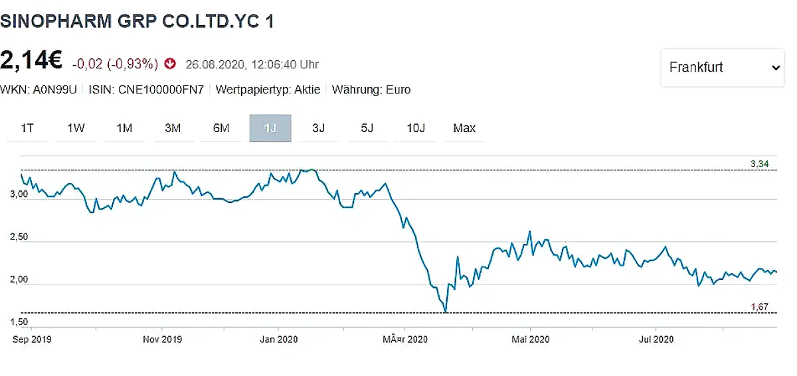Switch chart to the 1W range

point(76,128)
